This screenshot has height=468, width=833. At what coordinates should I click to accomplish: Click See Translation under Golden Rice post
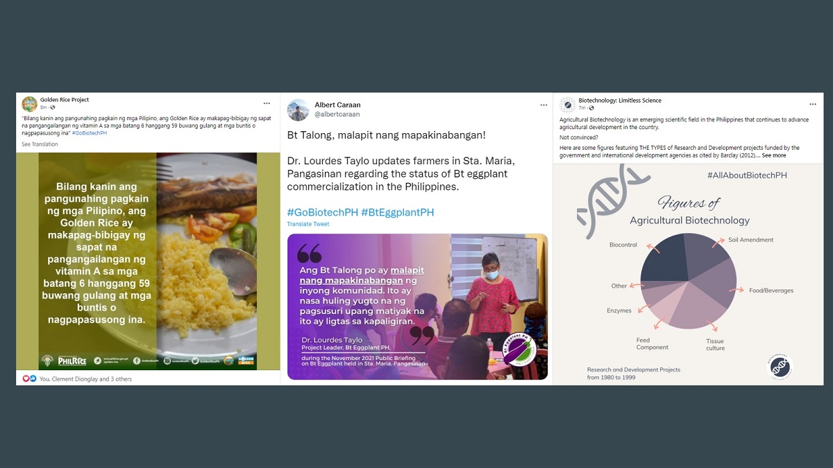(x=40, y=144)
